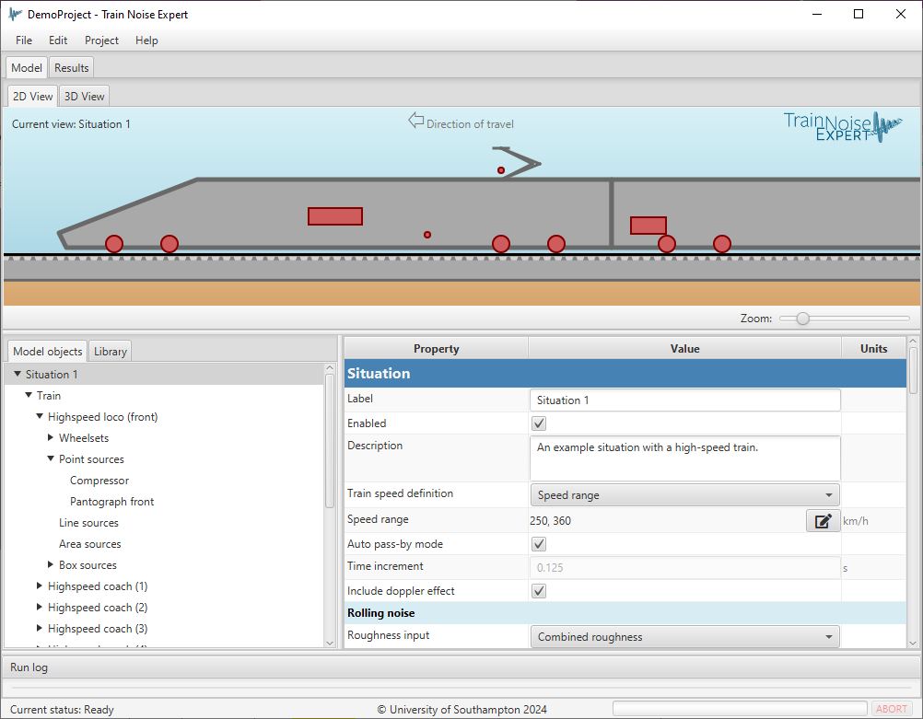This screenshot has width=923, height=719.
Task: Select the Model tab
Action: 27,67
